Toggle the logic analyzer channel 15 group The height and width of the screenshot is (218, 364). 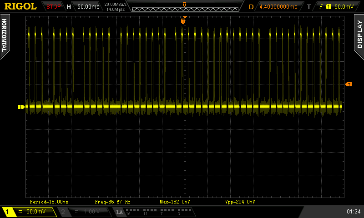tap(132, 212)
